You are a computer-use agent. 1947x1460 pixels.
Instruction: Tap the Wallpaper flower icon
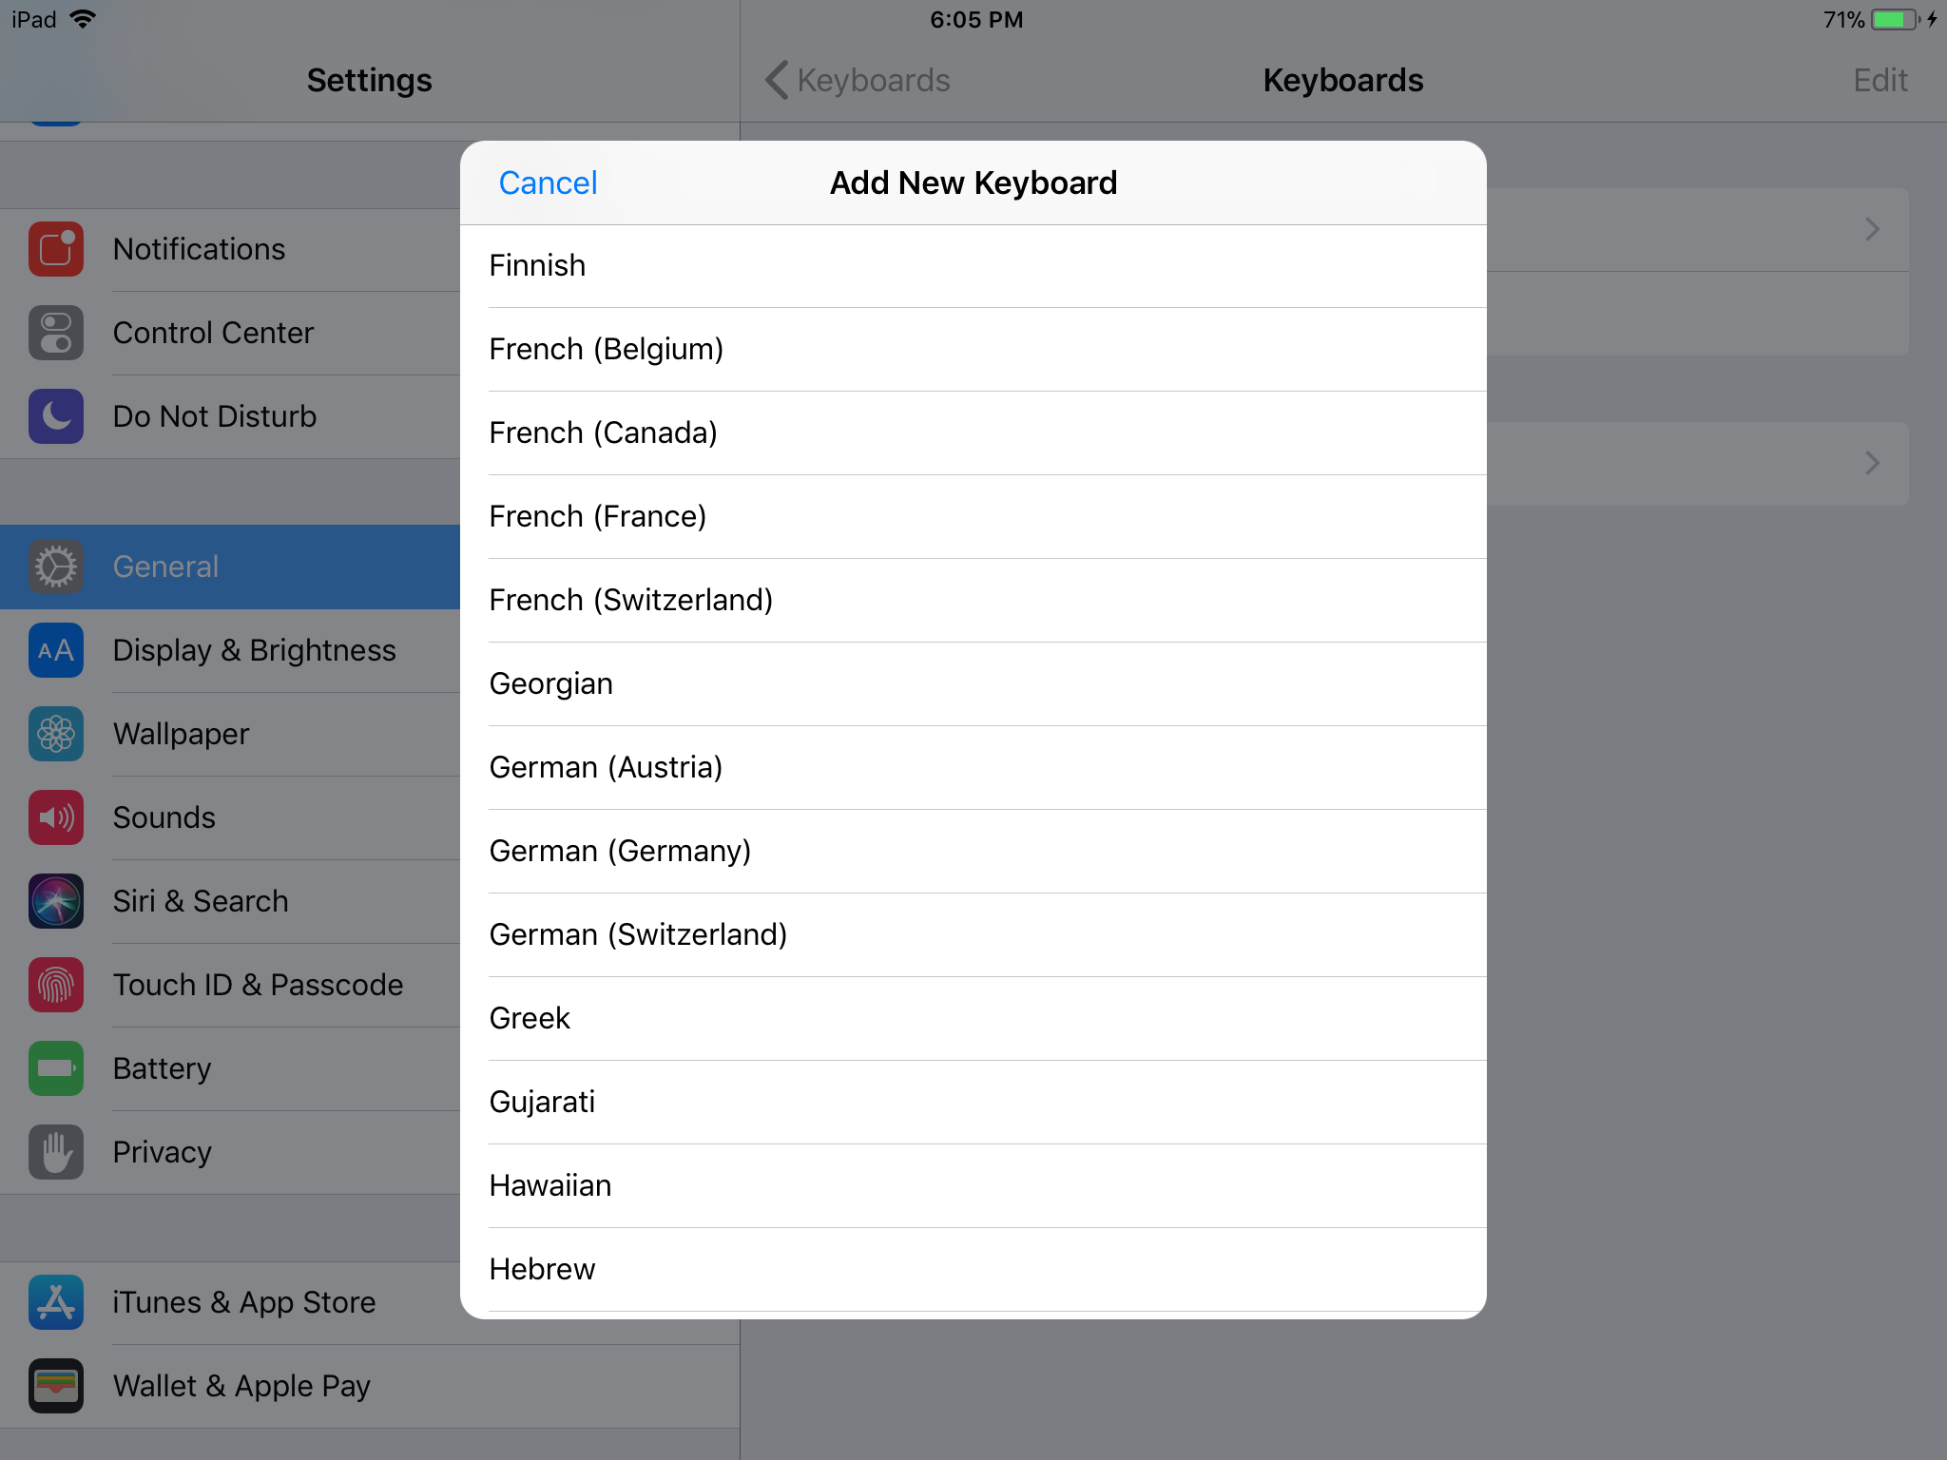[x=56, y=734]
